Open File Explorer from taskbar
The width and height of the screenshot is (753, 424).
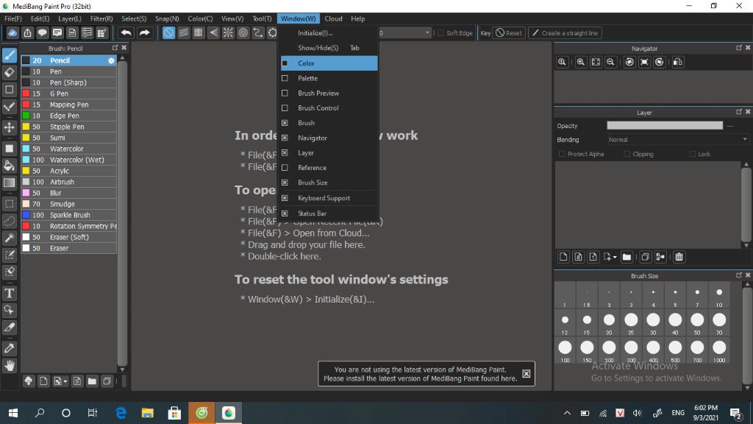(147, 412)
